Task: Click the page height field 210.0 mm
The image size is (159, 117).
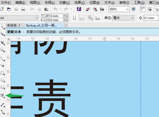Action: coord(54,20)
